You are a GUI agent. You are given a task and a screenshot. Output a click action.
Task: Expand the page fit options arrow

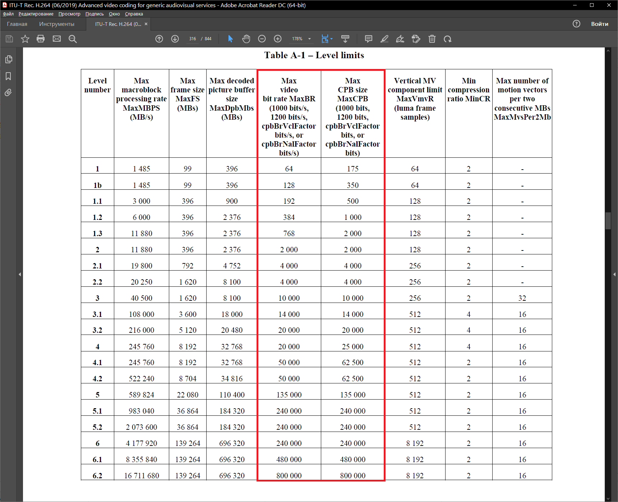point(331,39)
